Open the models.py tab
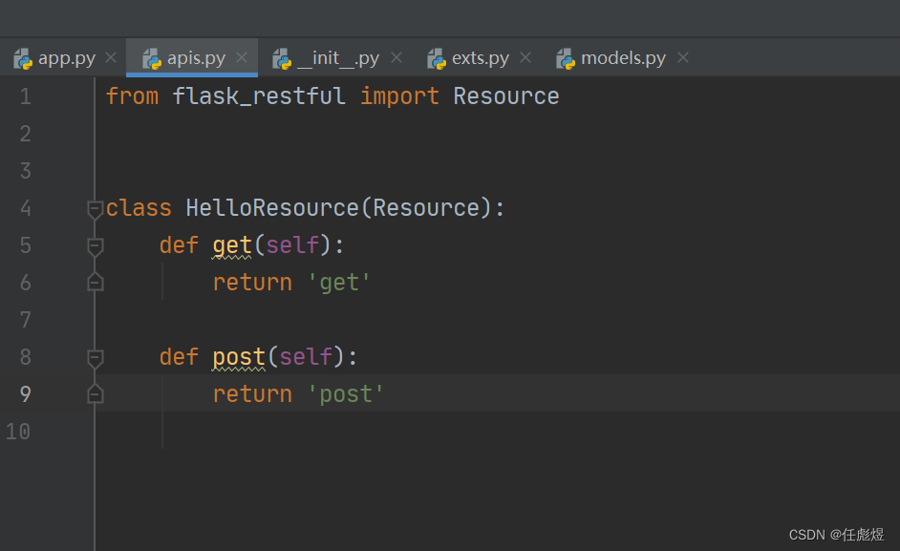The width and height of the screenshot is (900, 551). (623, 58)
